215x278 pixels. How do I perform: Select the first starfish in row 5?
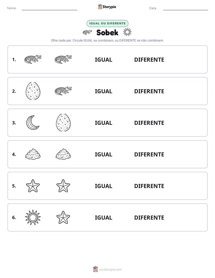point(33,186)
